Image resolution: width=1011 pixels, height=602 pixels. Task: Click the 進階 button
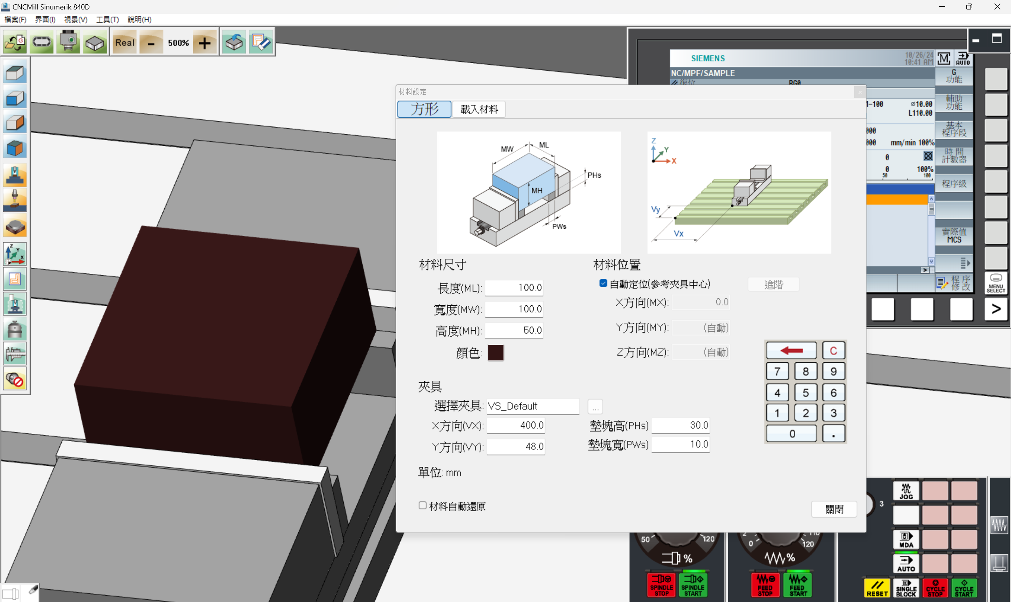774,284
